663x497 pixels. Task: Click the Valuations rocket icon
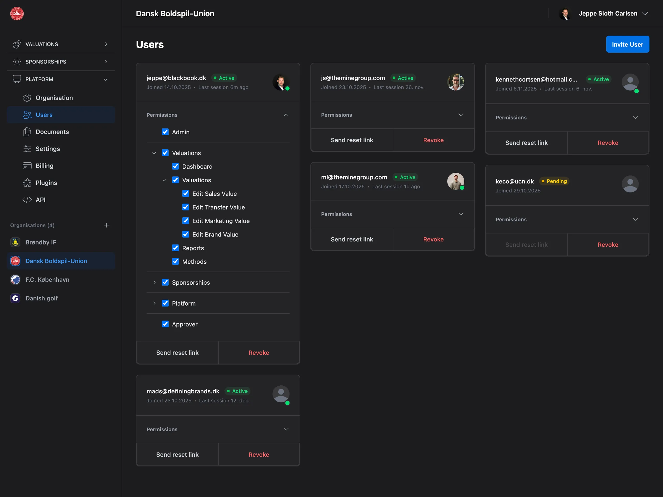click(x=17, y=44)
